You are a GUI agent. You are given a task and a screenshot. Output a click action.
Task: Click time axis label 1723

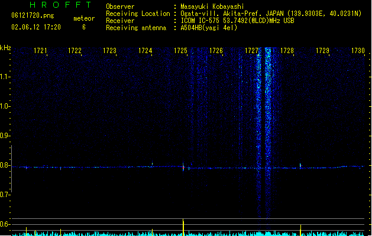point(109,51)
